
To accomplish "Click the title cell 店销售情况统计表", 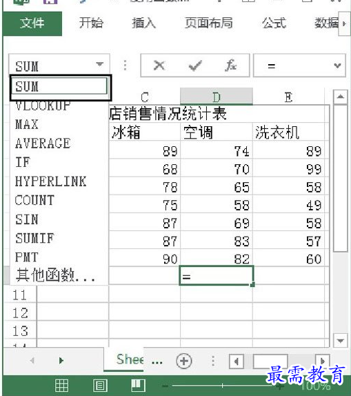I will [168, 113].
